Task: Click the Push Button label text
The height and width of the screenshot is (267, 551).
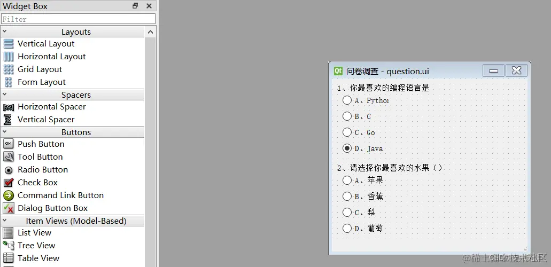Action: (x=41, y=144)
